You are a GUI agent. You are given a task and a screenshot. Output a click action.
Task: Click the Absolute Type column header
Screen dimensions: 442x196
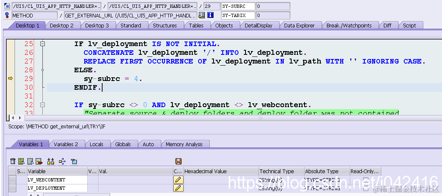[327, 171]
